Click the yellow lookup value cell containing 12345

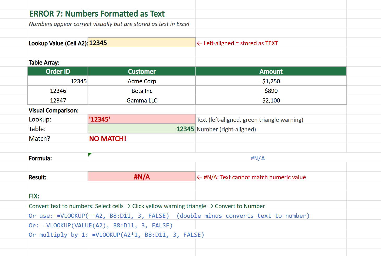[142, 42]
